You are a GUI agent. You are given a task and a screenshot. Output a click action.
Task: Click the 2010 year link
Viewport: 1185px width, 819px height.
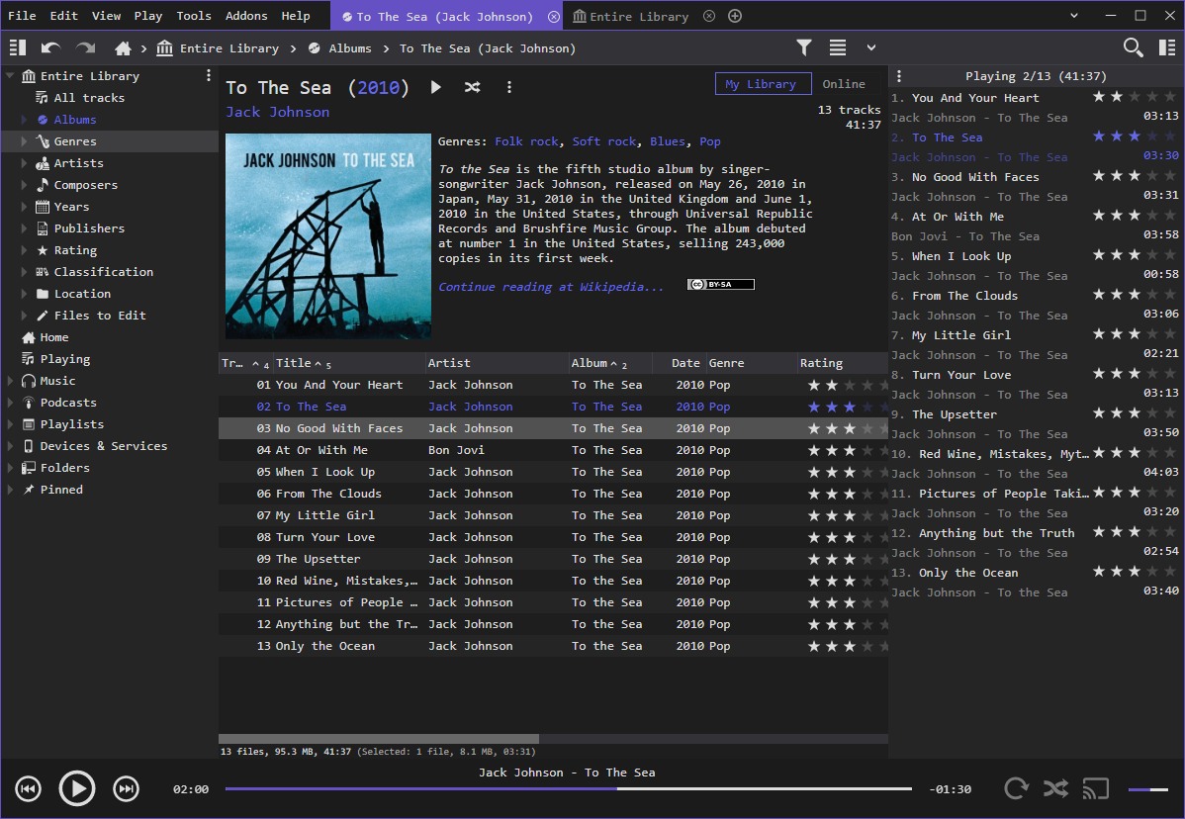pyautogui.click(x=378, y=88)
